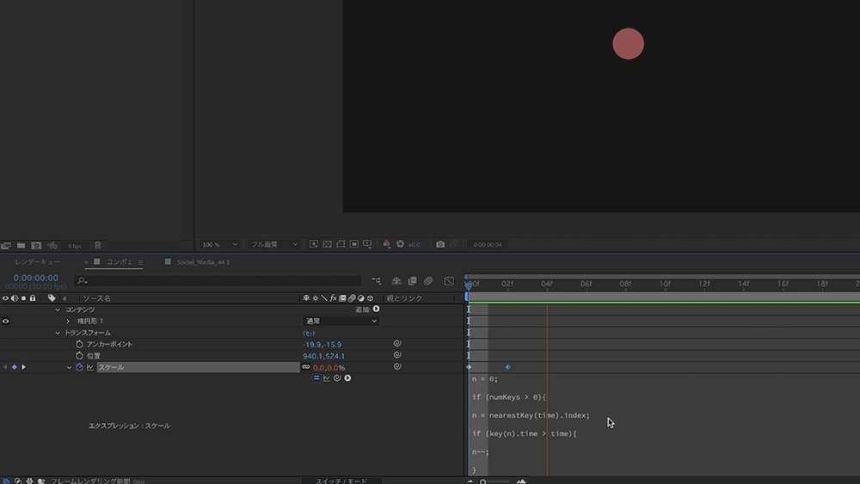Toggle the Scale stopwatch animation
This screenshot has width=860, height=484.
[x=79, y=367]
